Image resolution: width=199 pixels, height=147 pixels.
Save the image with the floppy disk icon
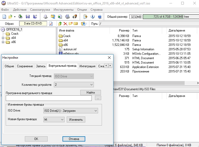28,17
